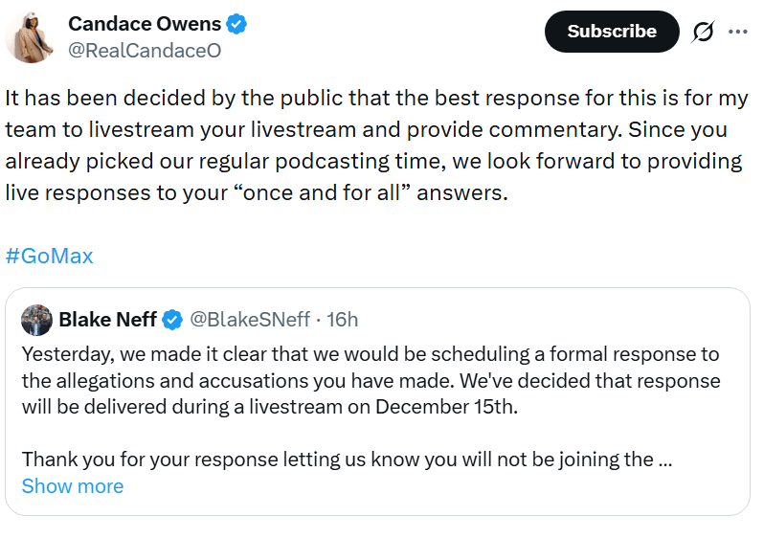
Task: Click the main tweet text about livestream
Action: [x=376, y=146]
